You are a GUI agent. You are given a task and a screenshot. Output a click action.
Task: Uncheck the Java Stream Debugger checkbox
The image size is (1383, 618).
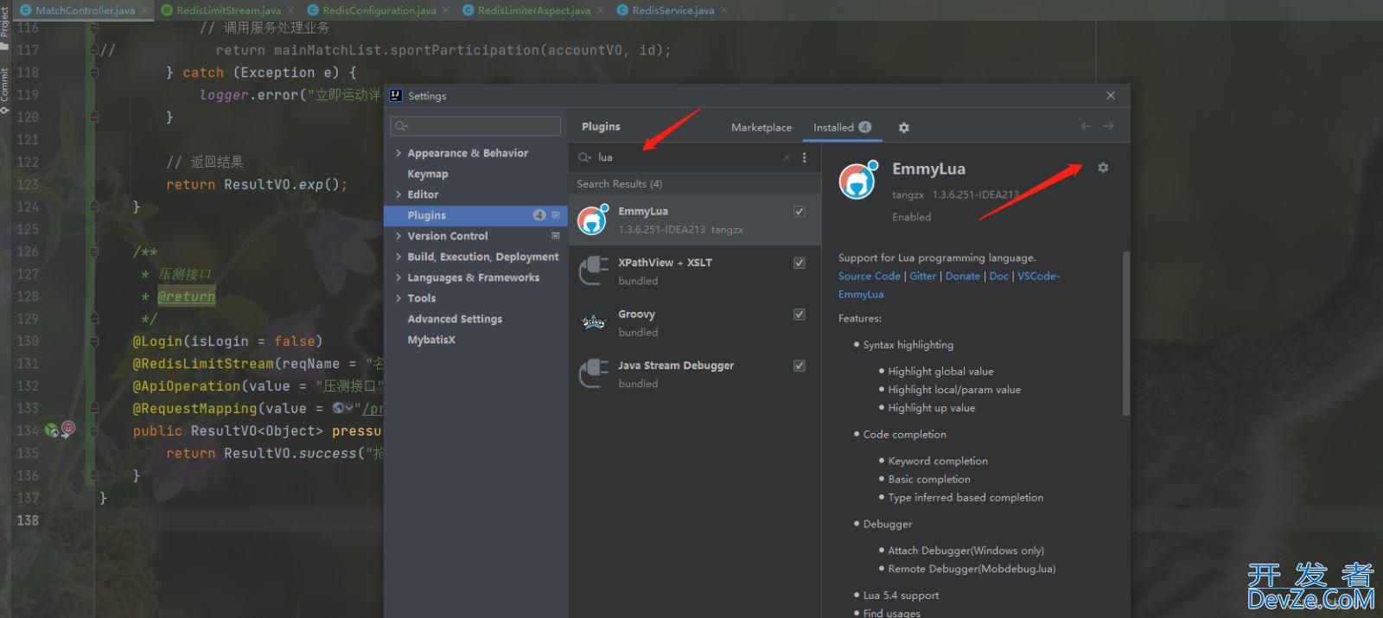(800, 366)
